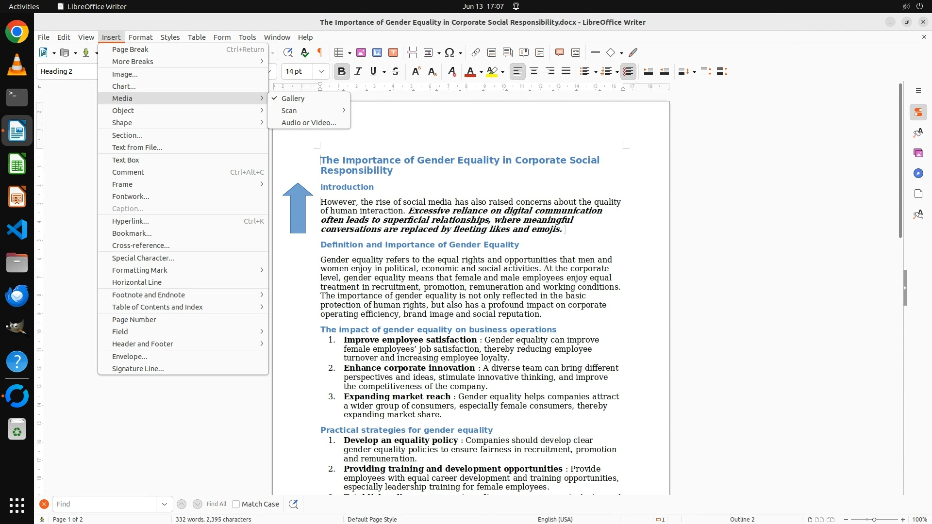This screenshot has height=524, width=932.
Task: Open font size dropdown arrow
Action: [321, 72]
